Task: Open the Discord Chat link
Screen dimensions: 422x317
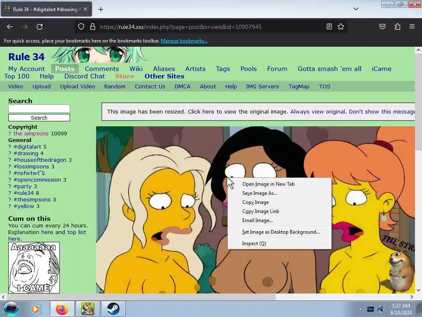Action: 84,76
